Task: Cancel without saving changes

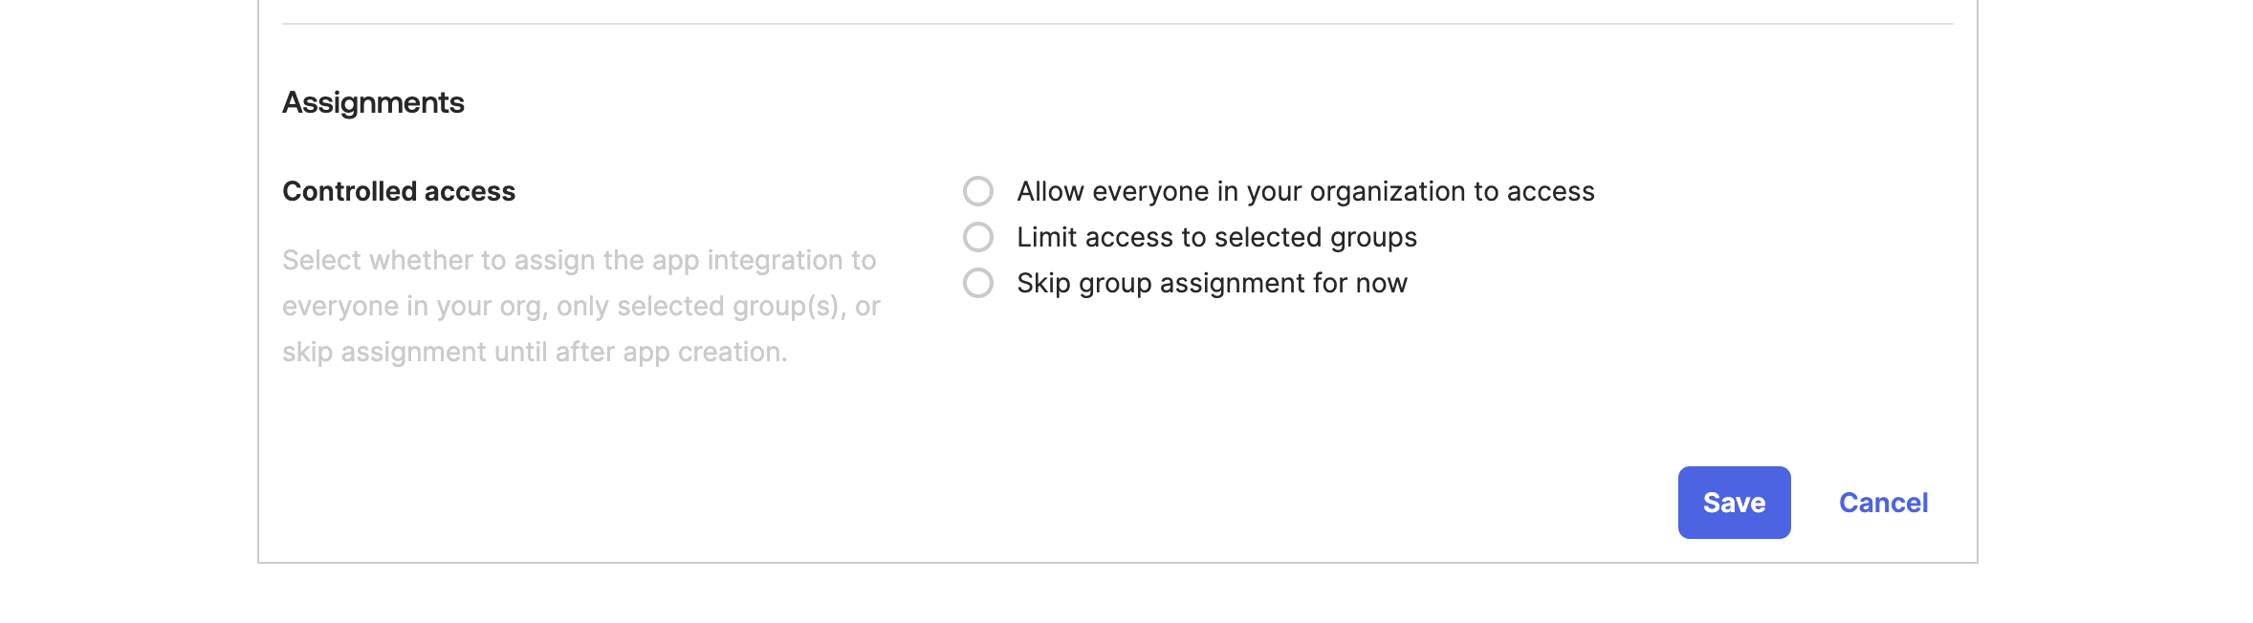Action: 1882,503
